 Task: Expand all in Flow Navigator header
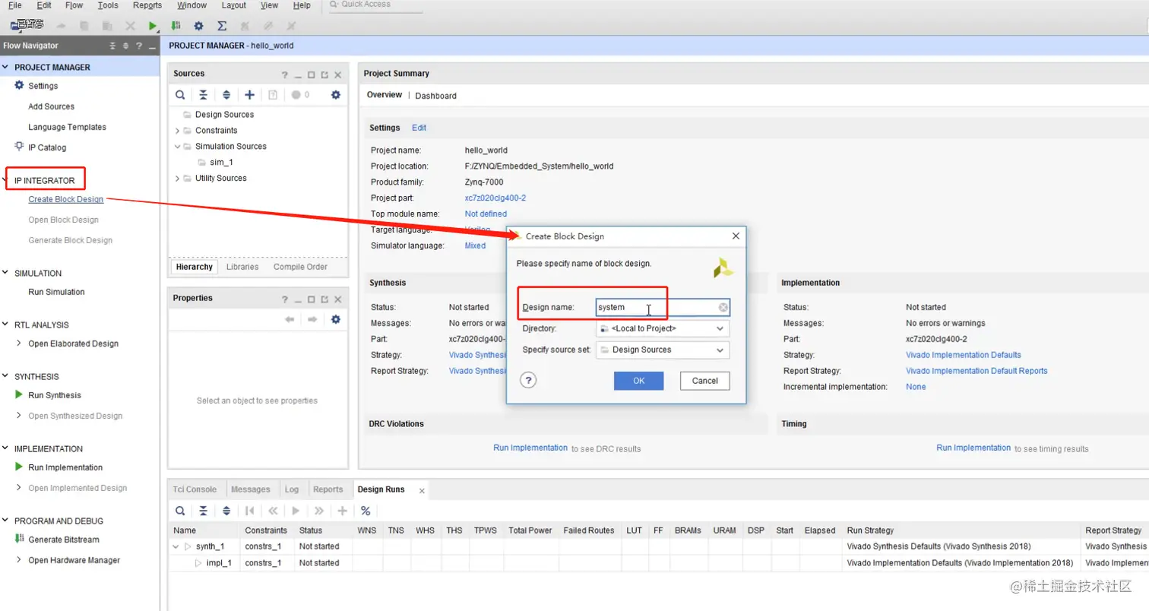tap(125, 46)
